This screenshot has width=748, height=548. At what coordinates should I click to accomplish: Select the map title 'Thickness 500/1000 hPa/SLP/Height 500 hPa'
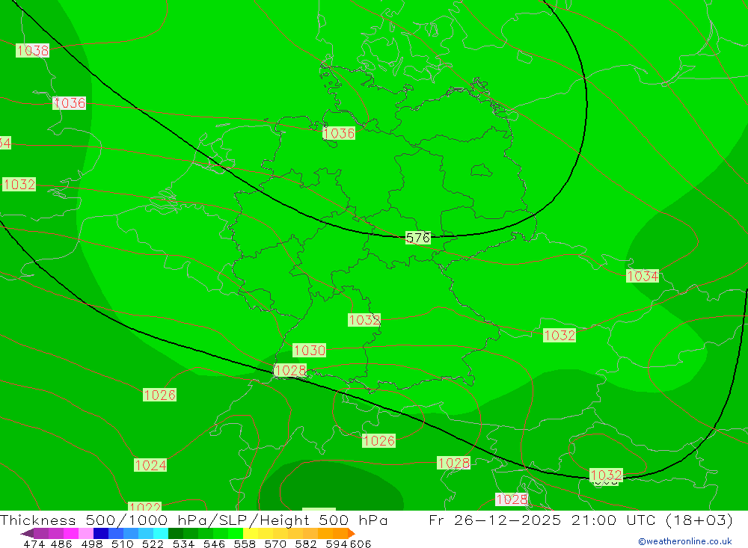click(x=194, y=520)
